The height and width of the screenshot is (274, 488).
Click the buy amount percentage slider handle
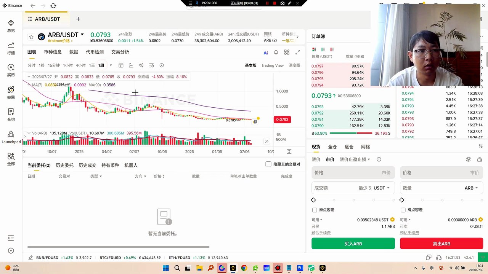click(x=313, y=200)
